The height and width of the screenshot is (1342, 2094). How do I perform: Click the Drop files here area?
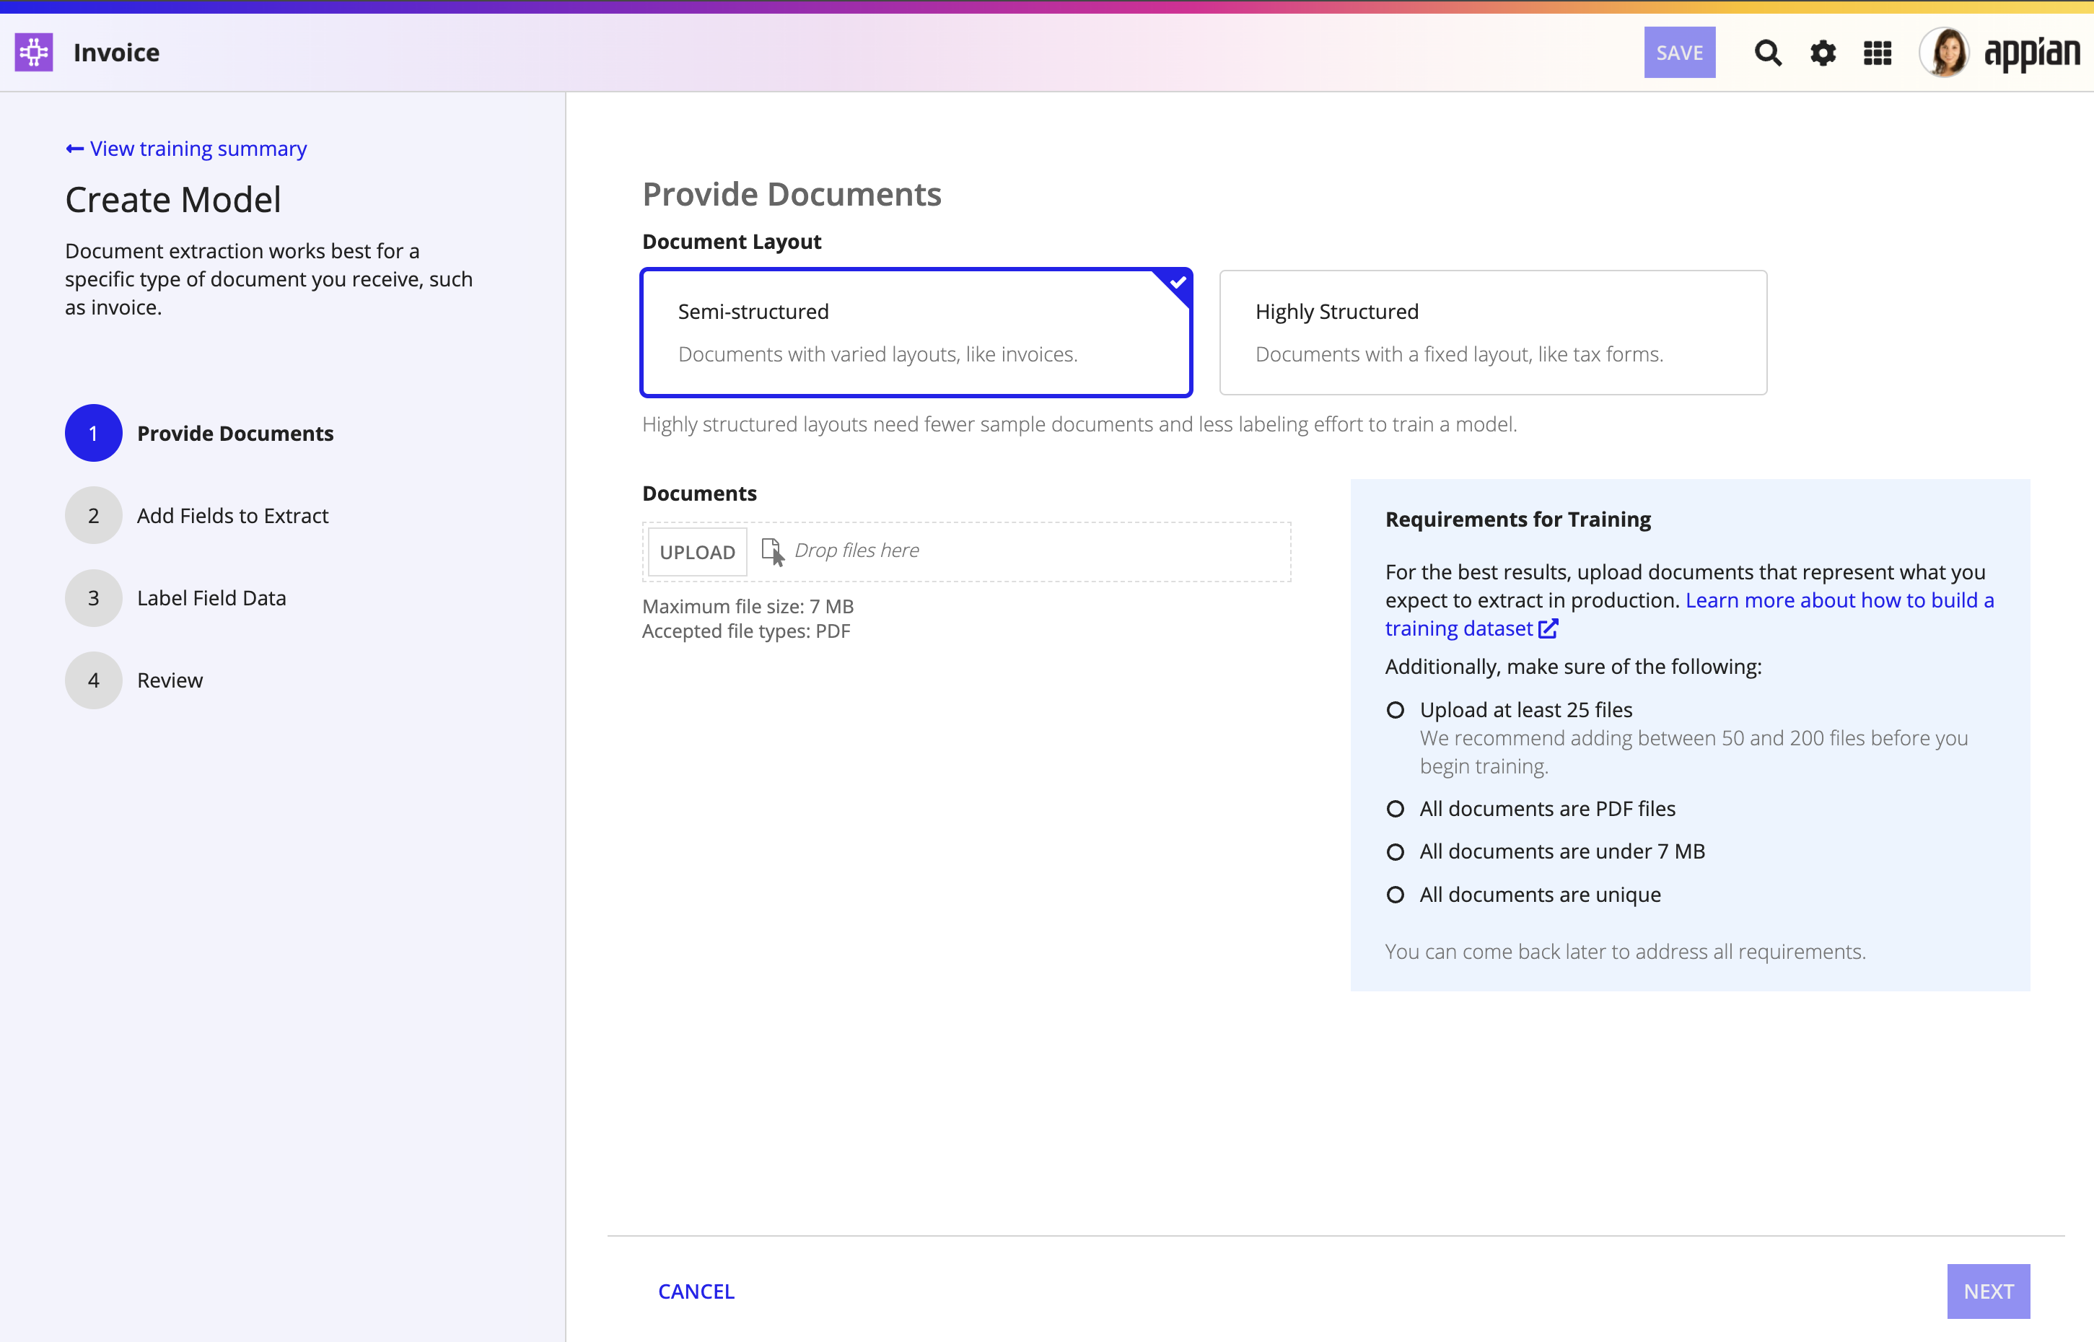pyautogui.click(x=966, y=552)
